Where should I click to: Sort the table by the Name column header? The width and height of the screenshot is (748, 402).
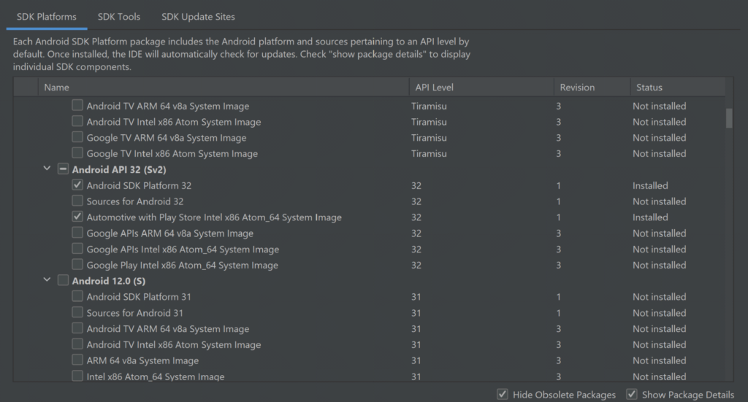[224, 87]
